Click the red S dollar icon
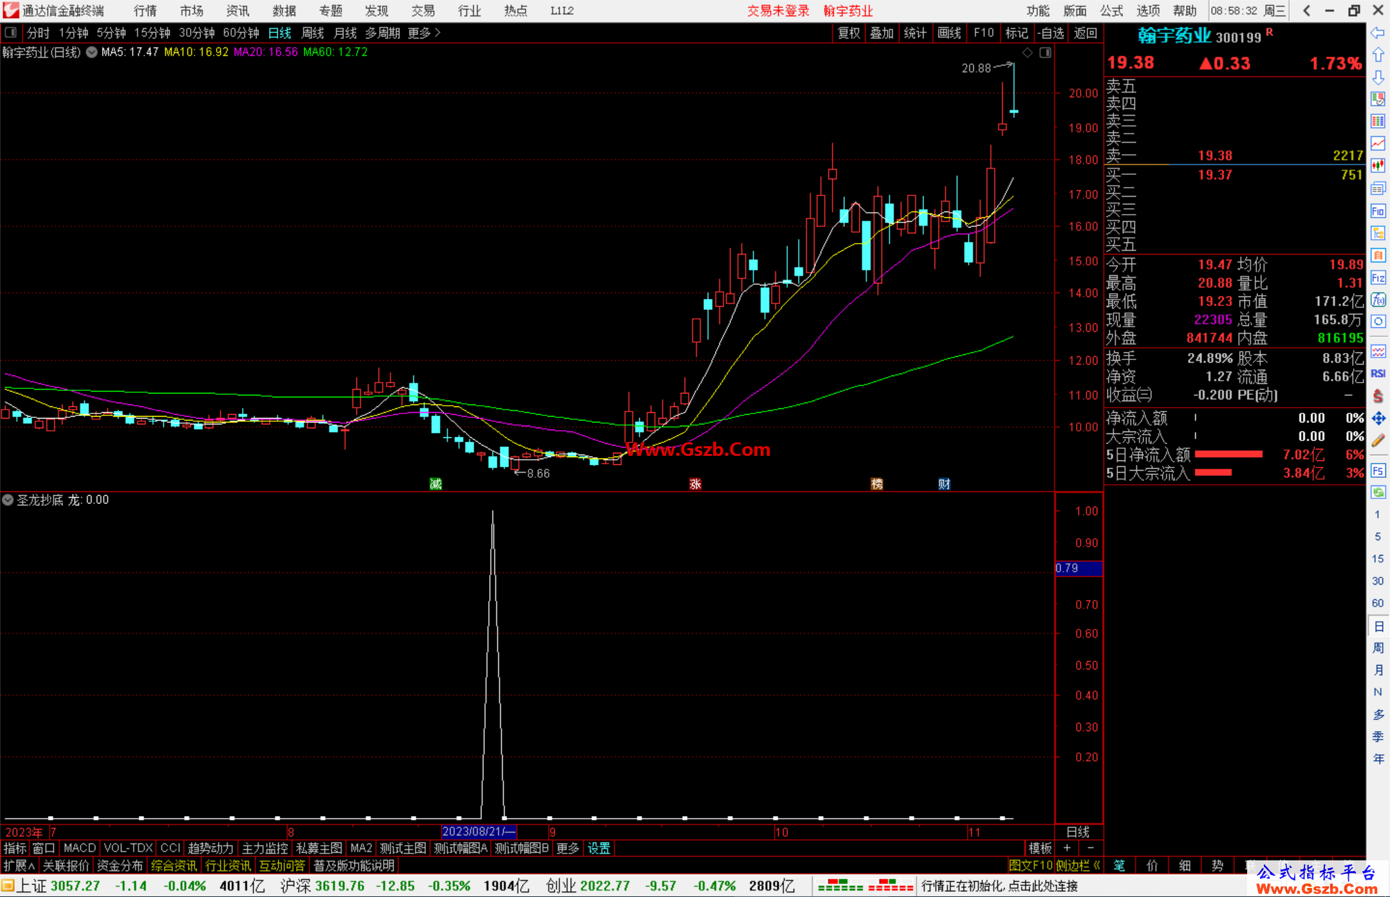Image resolution: width=1390 pixels, height=897 pixels. pos(1378,396)
